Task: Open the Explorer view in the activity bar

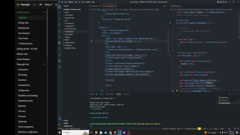Action: coord(59,7)
